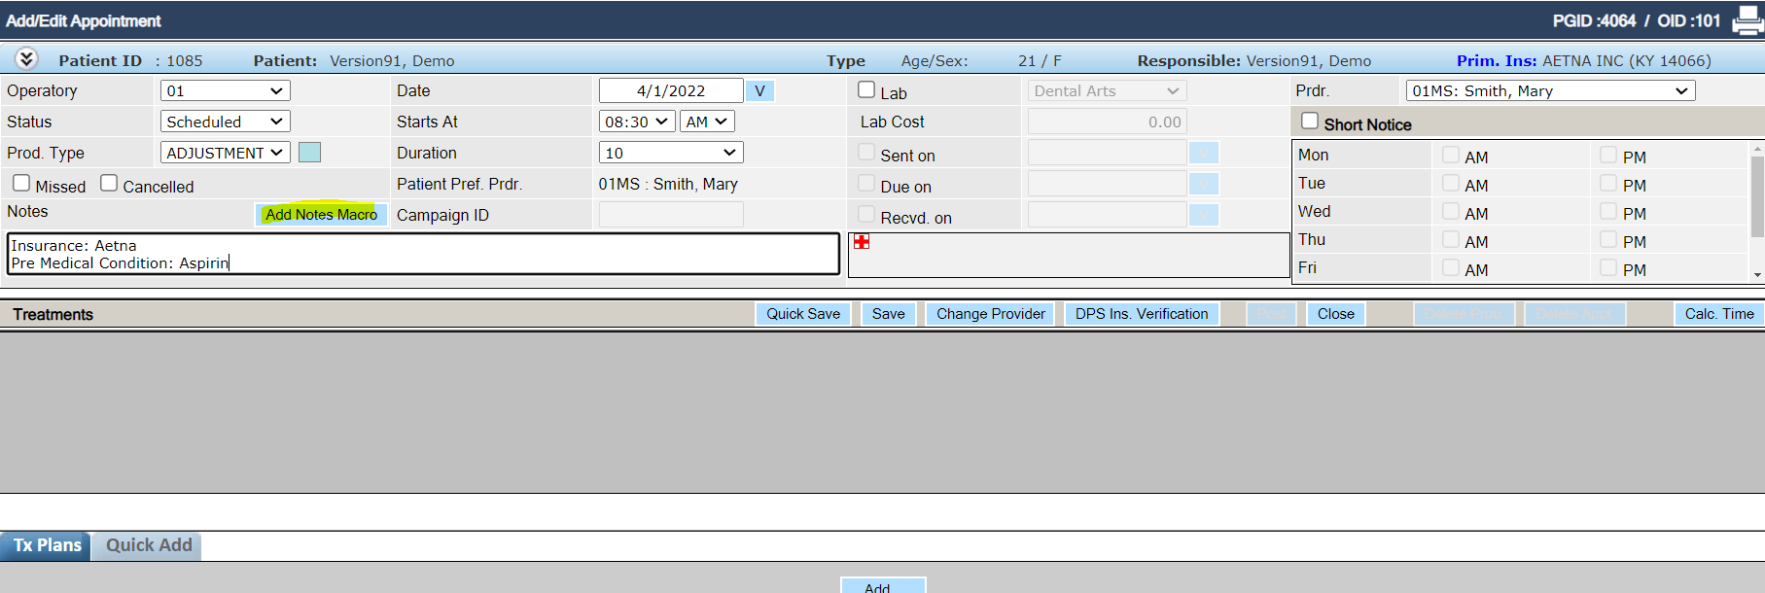Open the Operatory dropdown

226,90
